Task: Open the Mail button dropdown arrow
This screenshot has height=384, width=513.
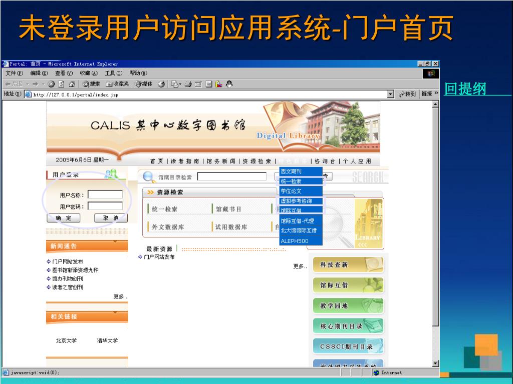Action: click(x=180, y=84)
